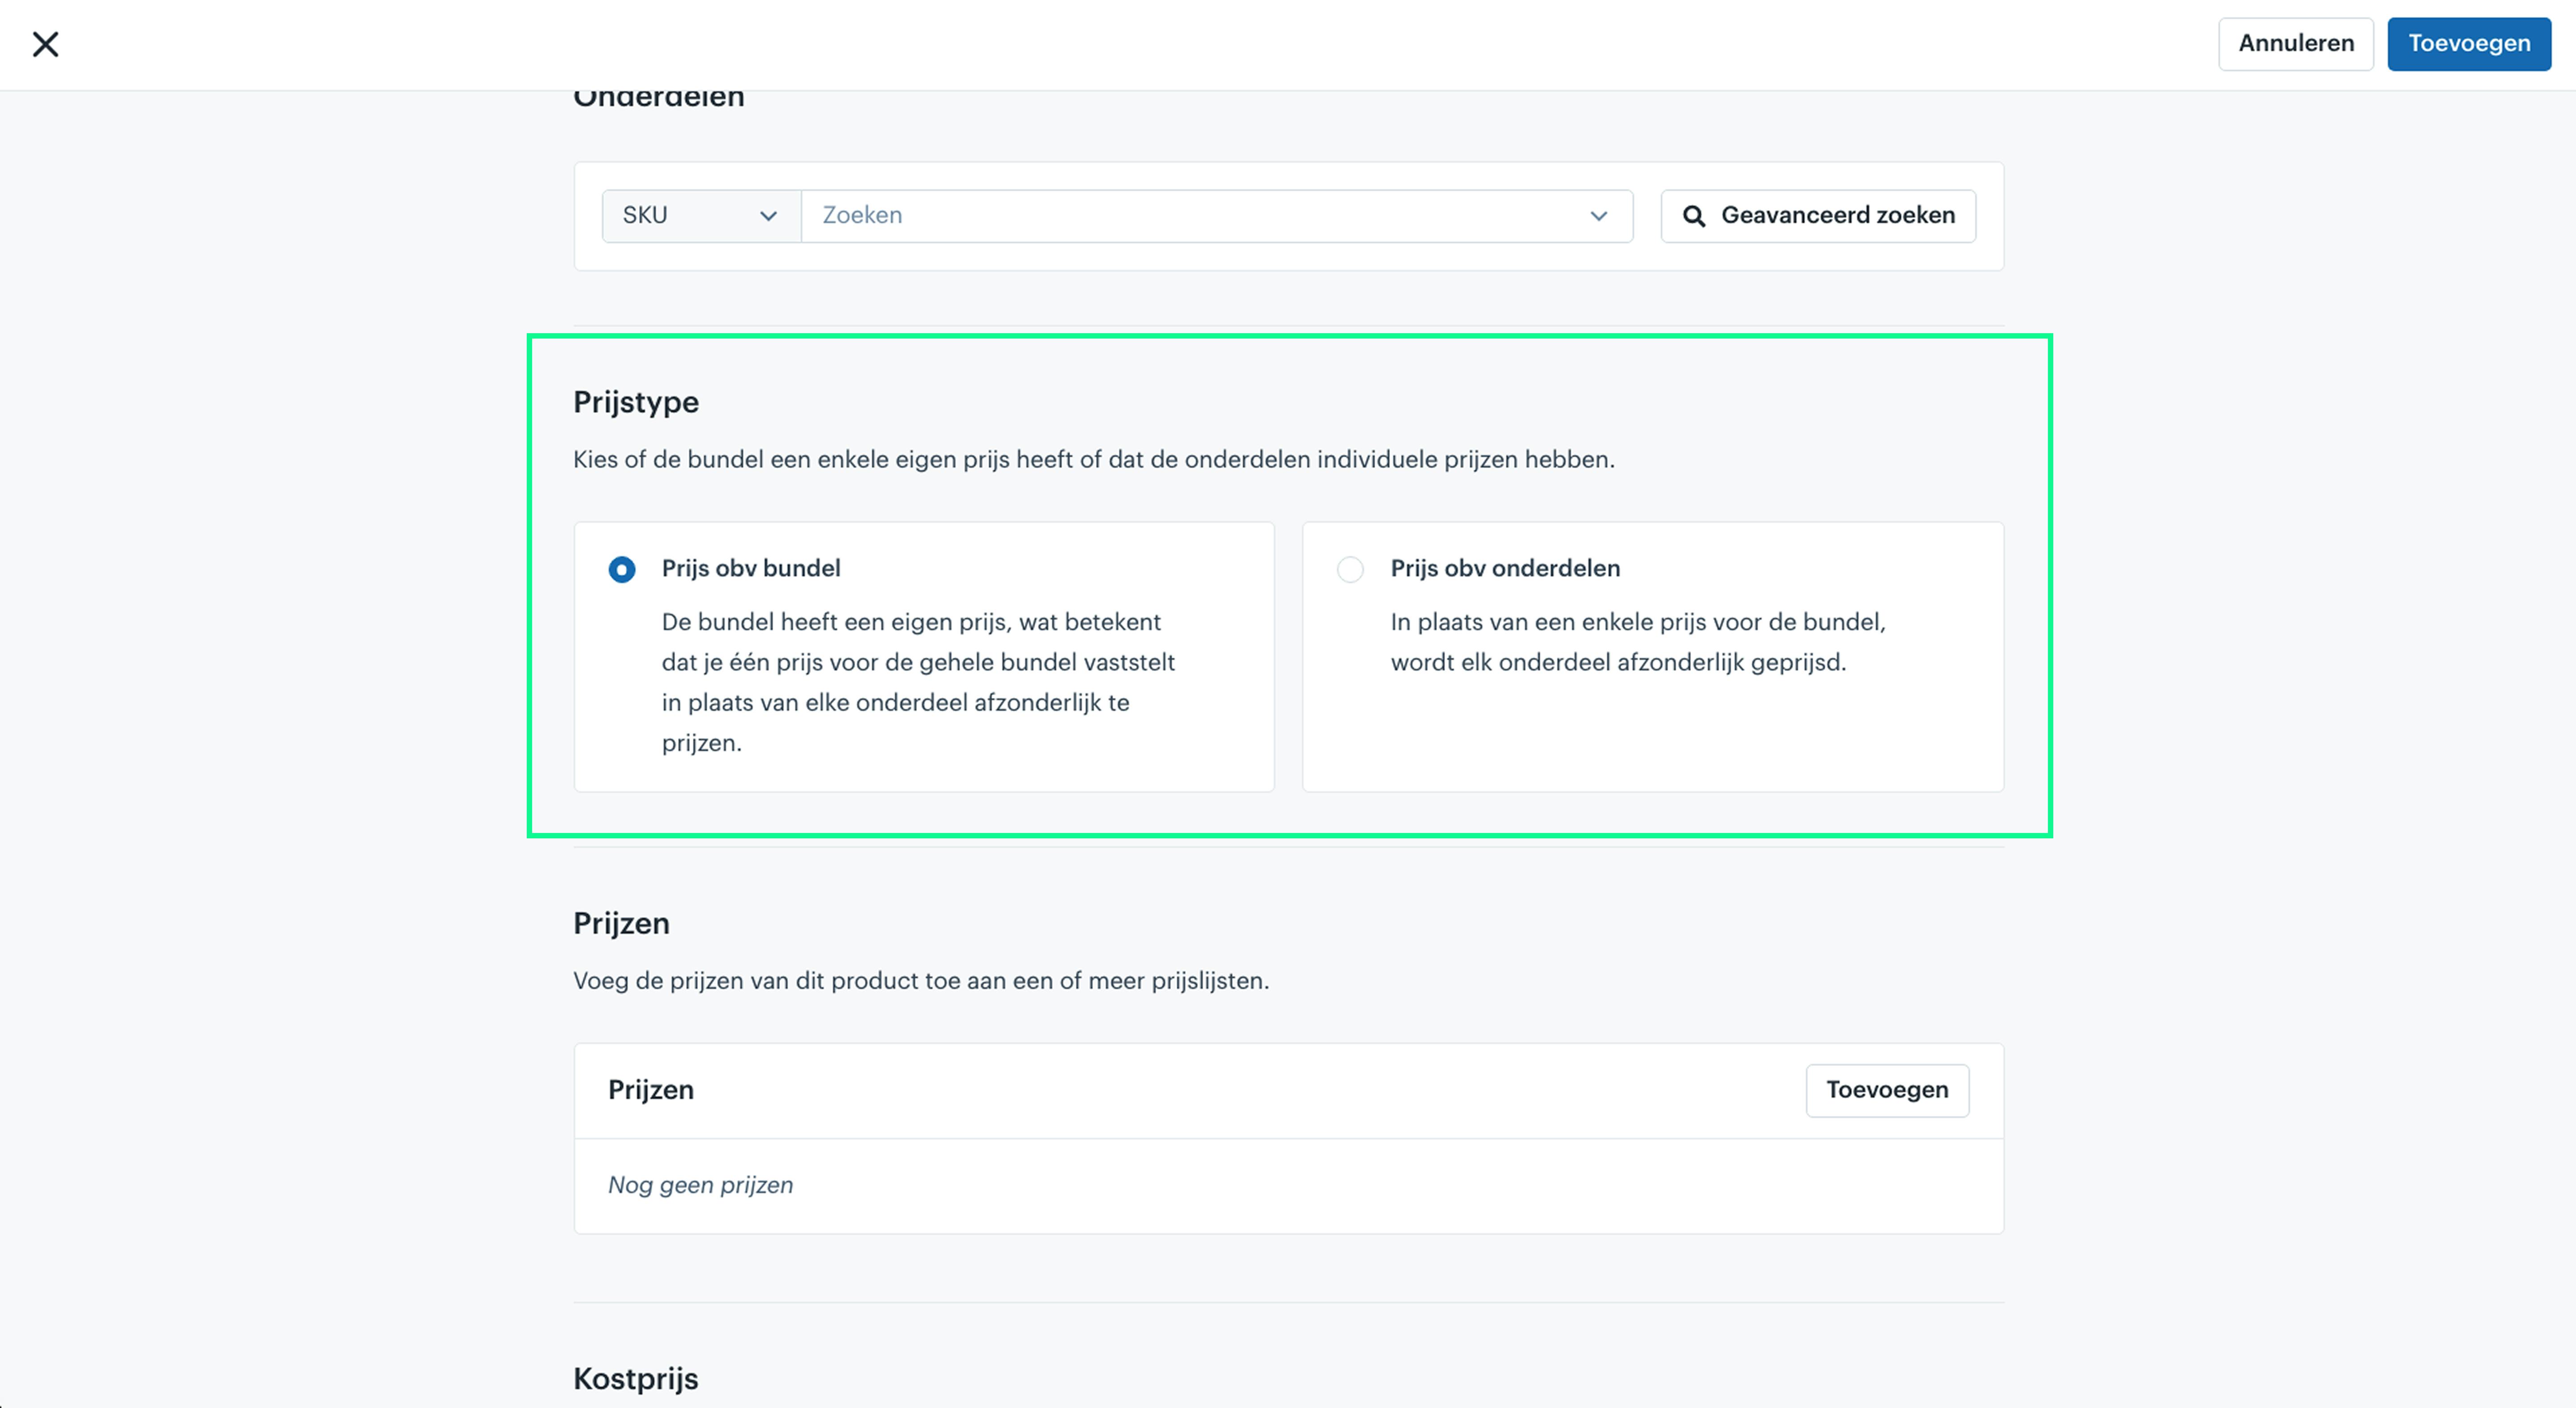Select the Prijs obv onderdelen radio button
This screenshot has height=1408, width=2576.
pyautogui.click(x=1350, y=570)
